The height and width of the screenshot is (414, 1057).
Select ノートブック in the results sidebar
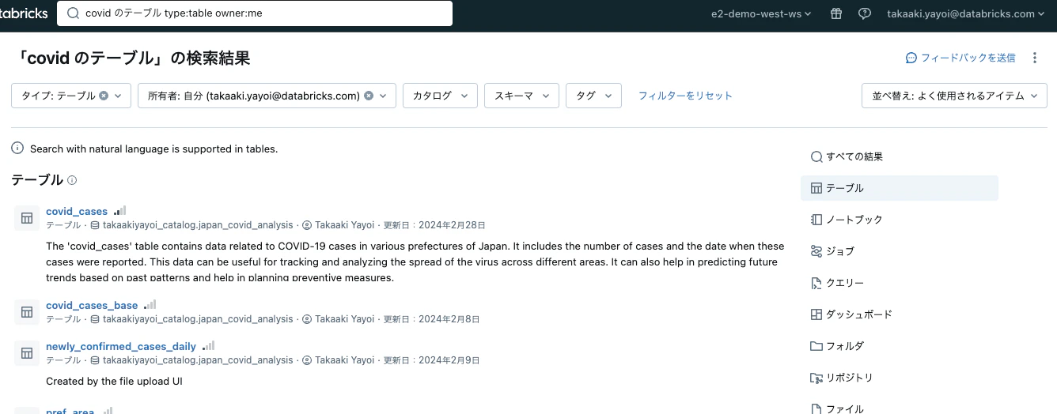click(x=900, y=220)
